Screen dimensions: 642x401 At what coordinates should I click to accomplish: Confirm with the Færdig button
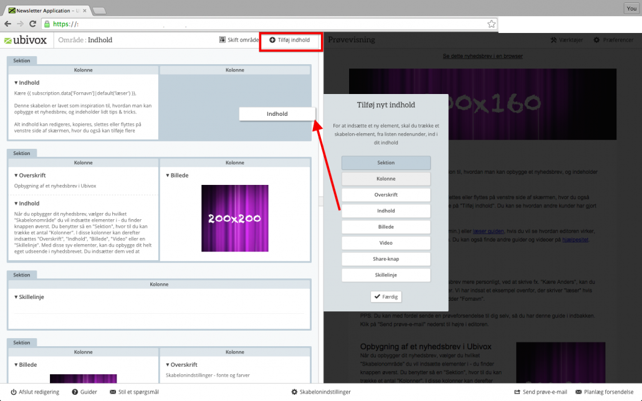tap(386, 296)
